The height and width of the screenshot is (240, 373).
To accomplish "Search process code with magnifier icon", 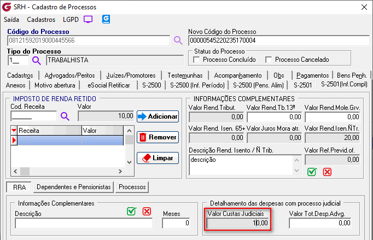I will point(178,40).
